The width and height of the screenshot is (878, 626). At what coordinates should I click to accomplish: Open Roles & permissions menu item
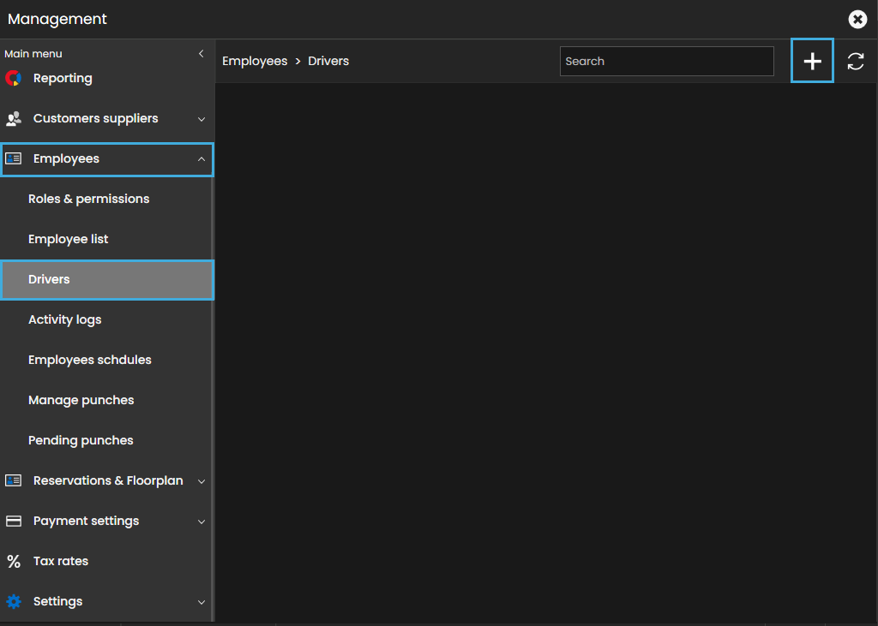pyautogui.click(x=88, y=199)
